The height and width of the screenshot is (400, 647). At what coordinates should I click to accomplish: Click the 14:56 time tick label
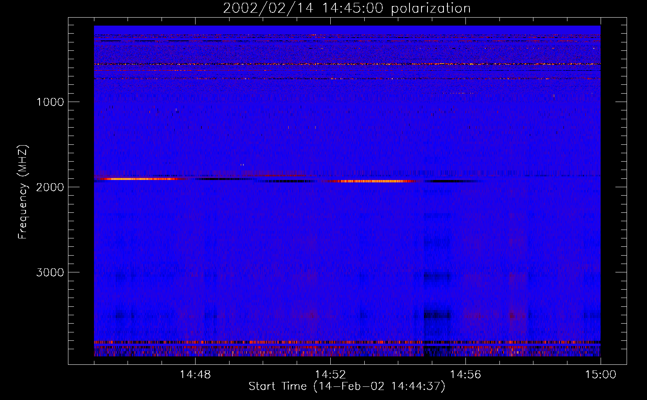pyautogui.click(x=465, y=375)
